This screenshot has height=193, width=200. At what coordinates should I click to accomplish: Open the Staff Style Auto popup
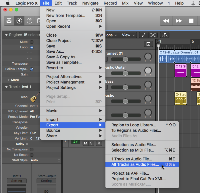click(x=45, y=160)
